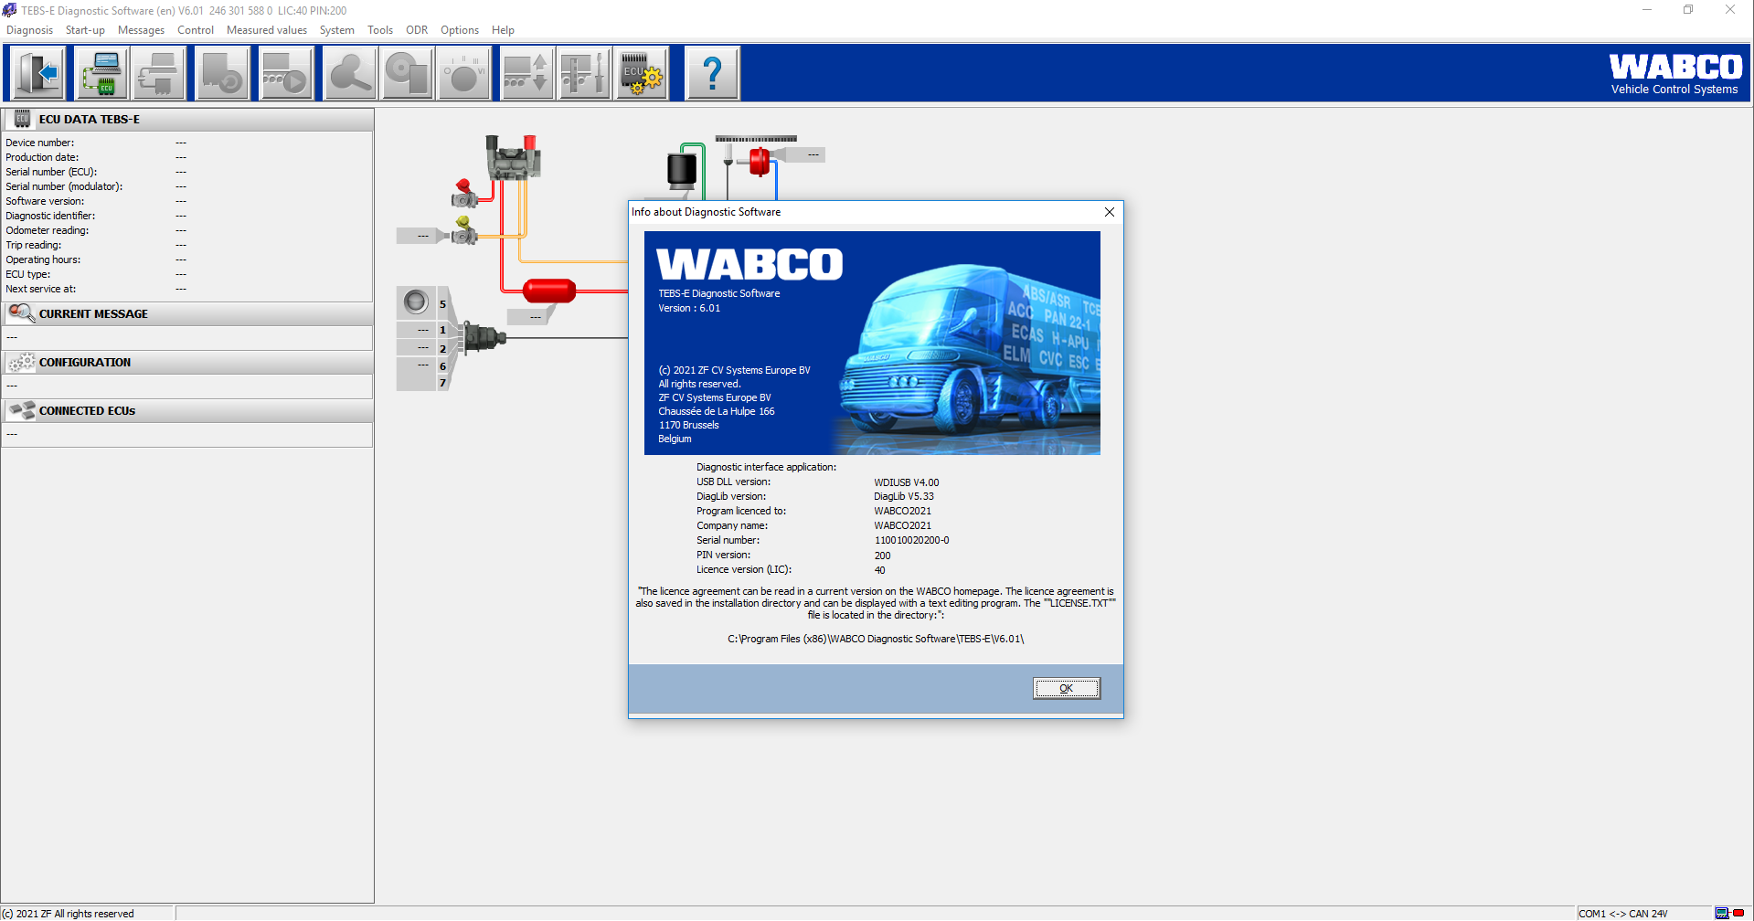This screenshot has height=921, width=1754.
Task: Open the ODR menu
Action: click(x=417, y=30)
